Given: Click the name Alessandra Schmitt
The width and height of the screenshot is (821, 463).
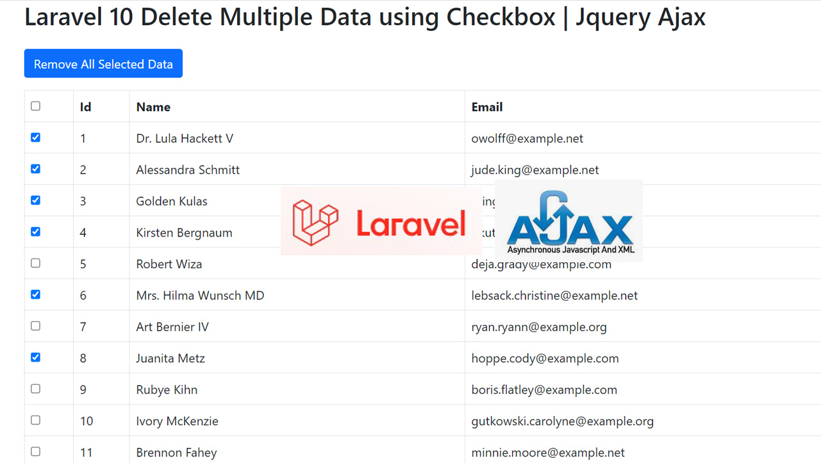Looking at the screenshot, I should pos(188,170).
